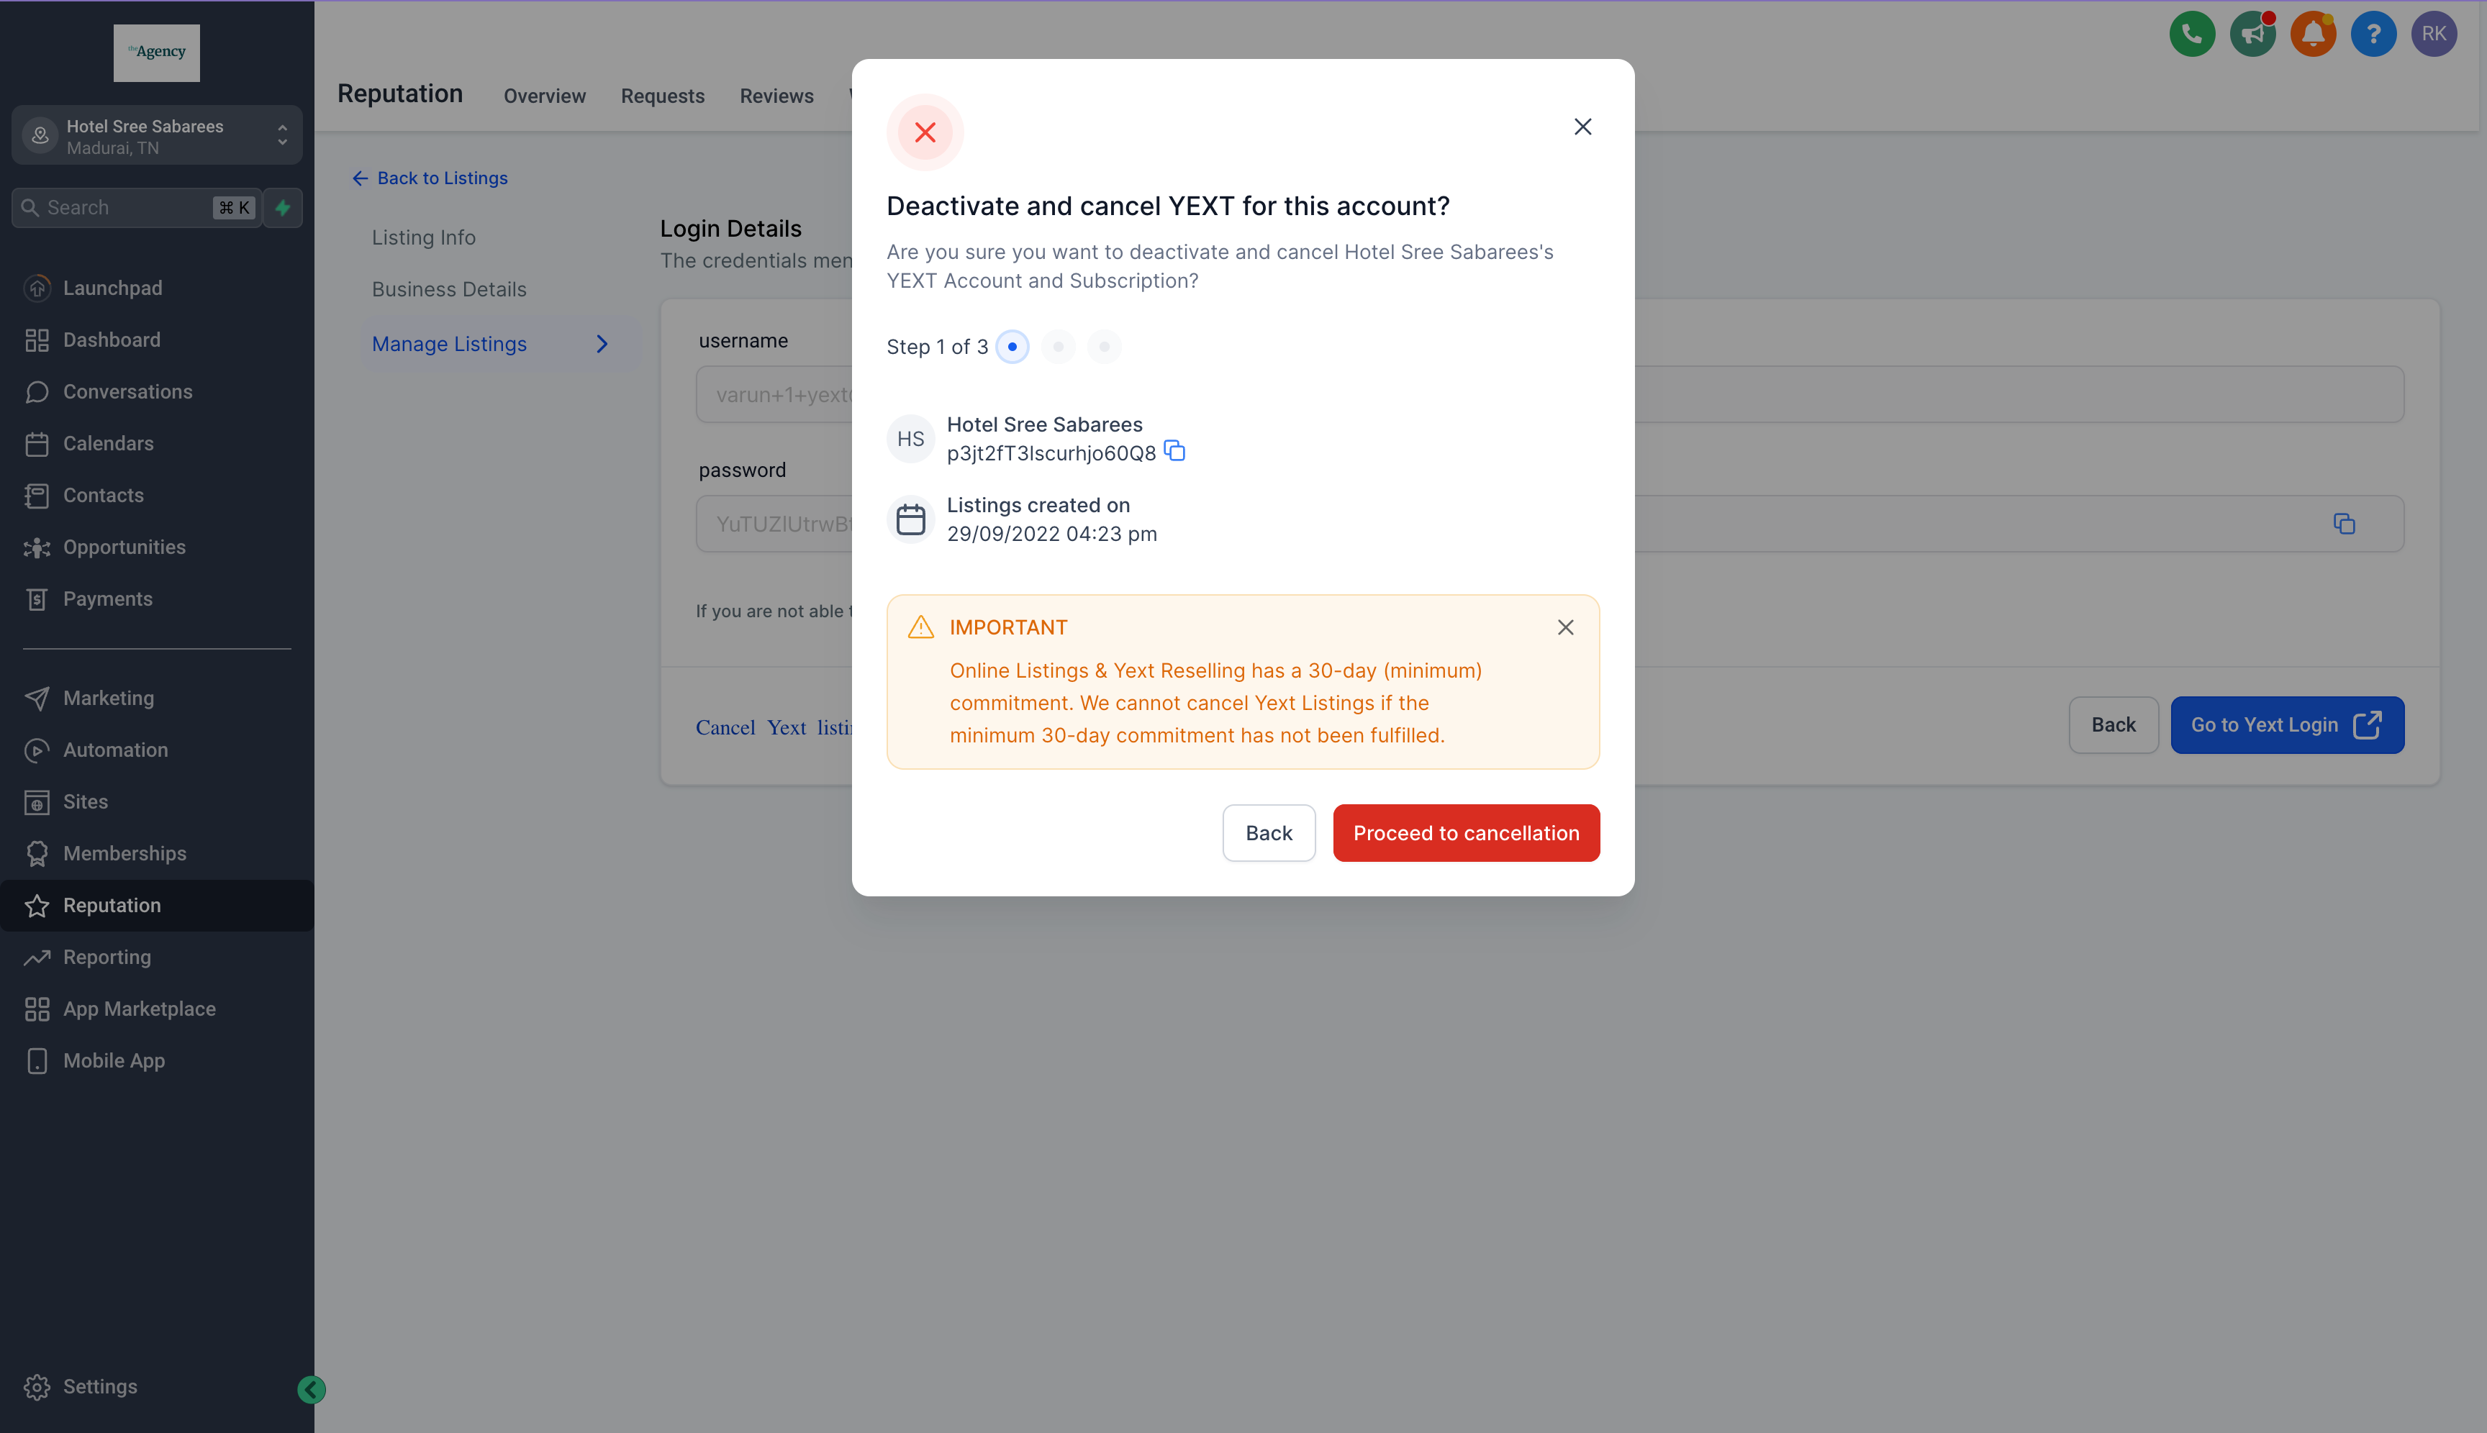This screenshot has height=1433, width=2487.
Task: Expand the account switcher dropdown
Action: coord(284,137)
